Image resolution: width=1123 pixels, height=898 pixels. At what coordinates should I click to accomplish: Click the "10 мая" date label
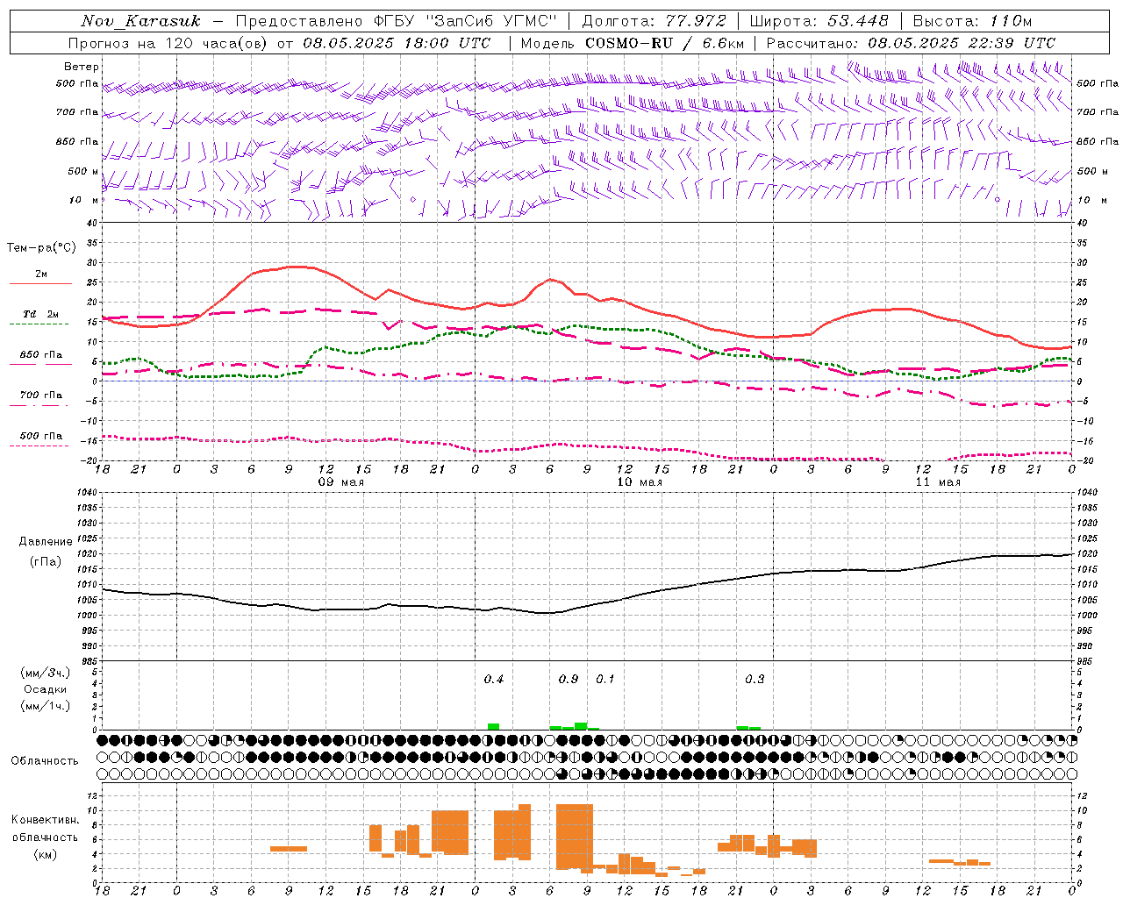coord(639,482)
